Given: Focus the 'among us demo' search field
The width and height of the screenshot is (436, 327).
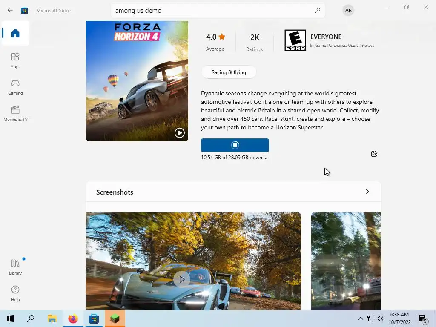Looking at the screenshot, I should pos(218,11).
